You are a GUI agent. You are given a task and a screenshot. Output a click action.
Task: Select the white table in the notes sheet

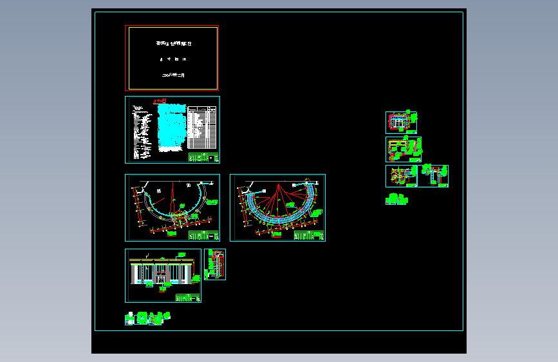[202, 128]
